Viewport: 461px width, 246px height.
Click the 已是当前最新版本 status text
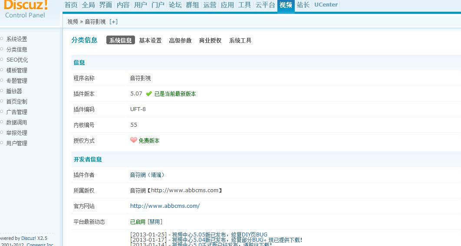tap(175, 94)
